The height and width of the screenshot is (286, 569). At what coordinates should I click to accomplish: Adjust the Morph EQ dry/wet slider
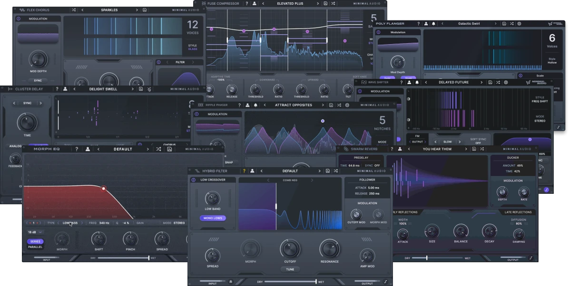click(x=123, y=258)
